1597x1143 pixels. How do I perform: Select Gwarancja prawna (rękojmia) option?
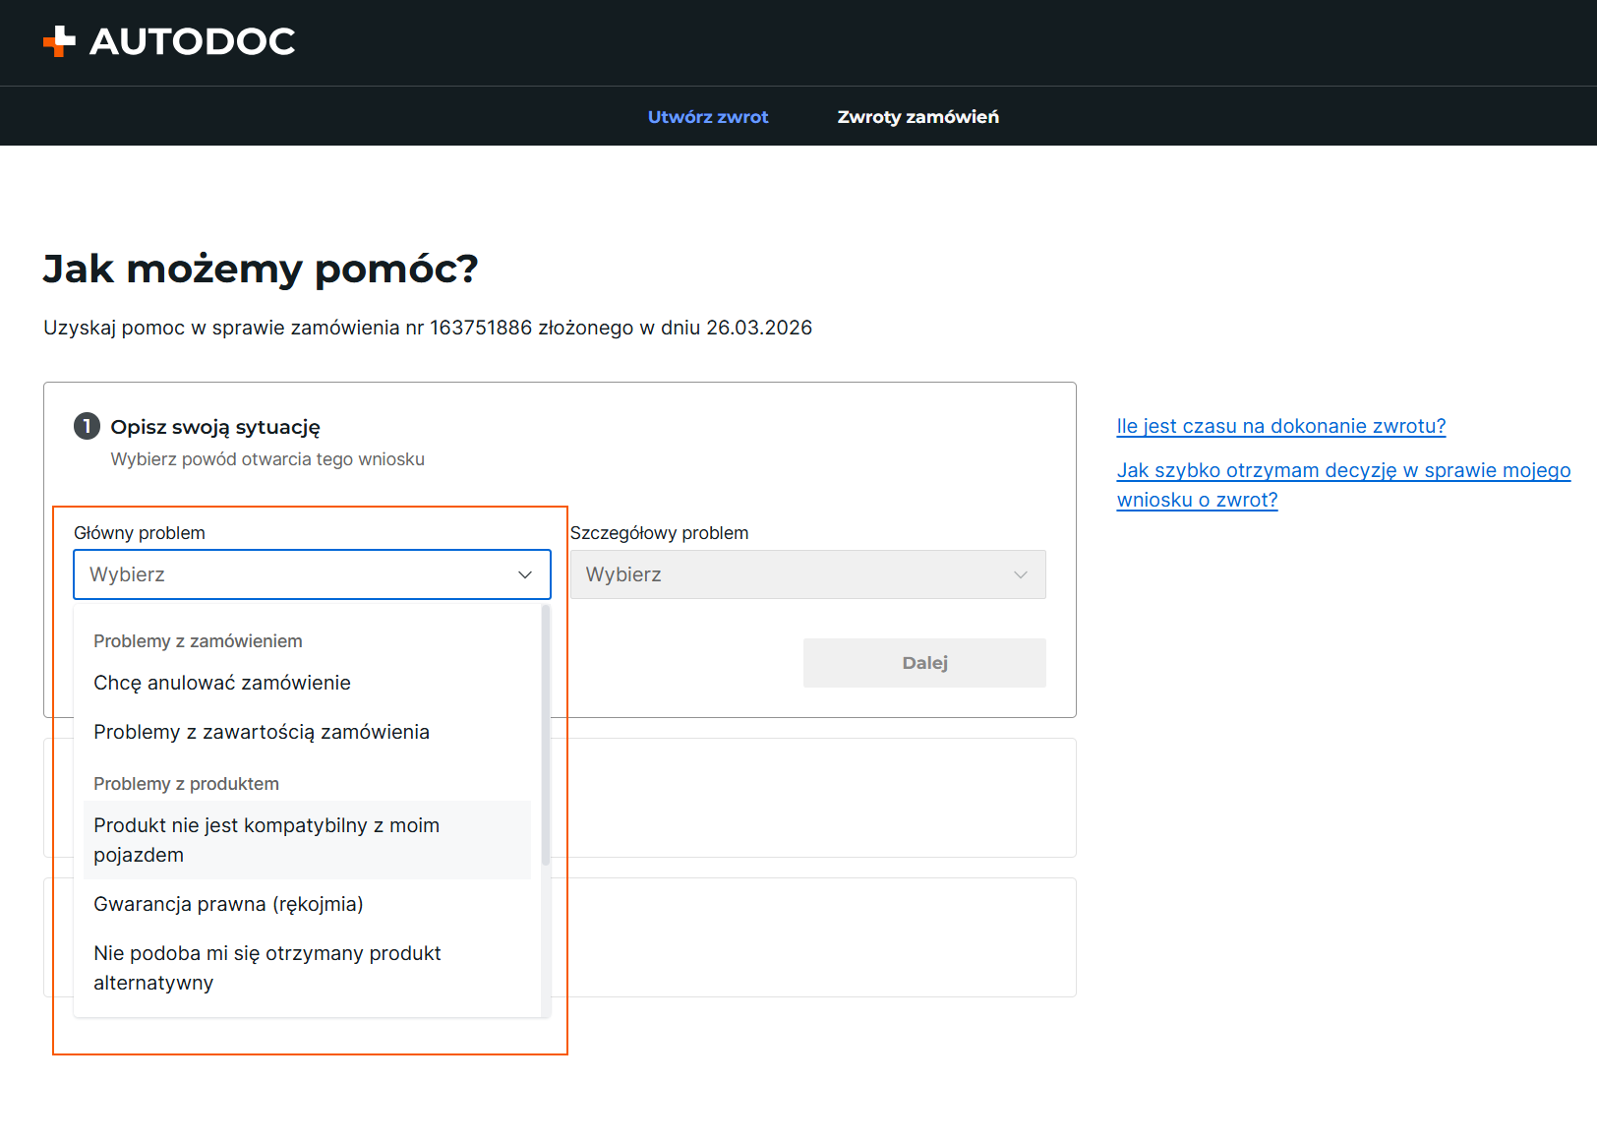[x=307, y=904]
